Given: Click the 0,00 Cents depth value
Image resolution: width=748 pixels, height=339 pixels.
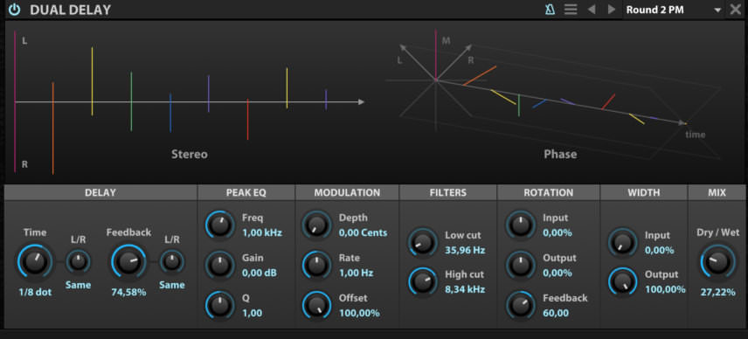Looking at the screenshot, I should [363, 233].
